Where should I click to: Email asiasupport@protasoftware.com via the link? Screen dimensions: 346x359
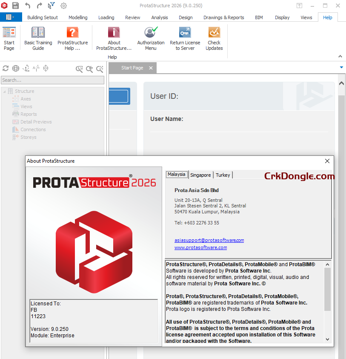[x=209, y=240]
